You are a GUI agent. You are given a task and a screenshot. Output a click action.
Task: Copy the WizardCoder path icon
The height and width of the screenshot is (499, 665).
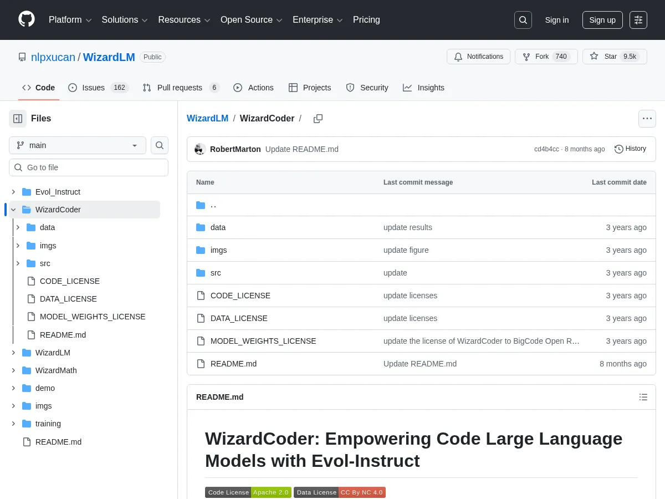click(x=318, y=119)
